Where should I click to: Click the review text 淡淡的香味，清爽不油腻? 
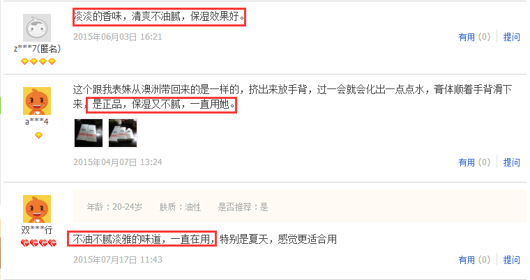127,16
